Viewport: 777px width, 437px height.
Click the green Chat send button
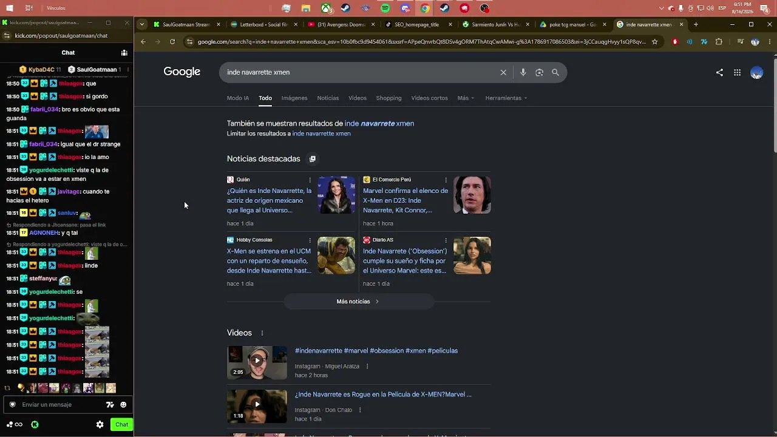click(x=122, y=425)
